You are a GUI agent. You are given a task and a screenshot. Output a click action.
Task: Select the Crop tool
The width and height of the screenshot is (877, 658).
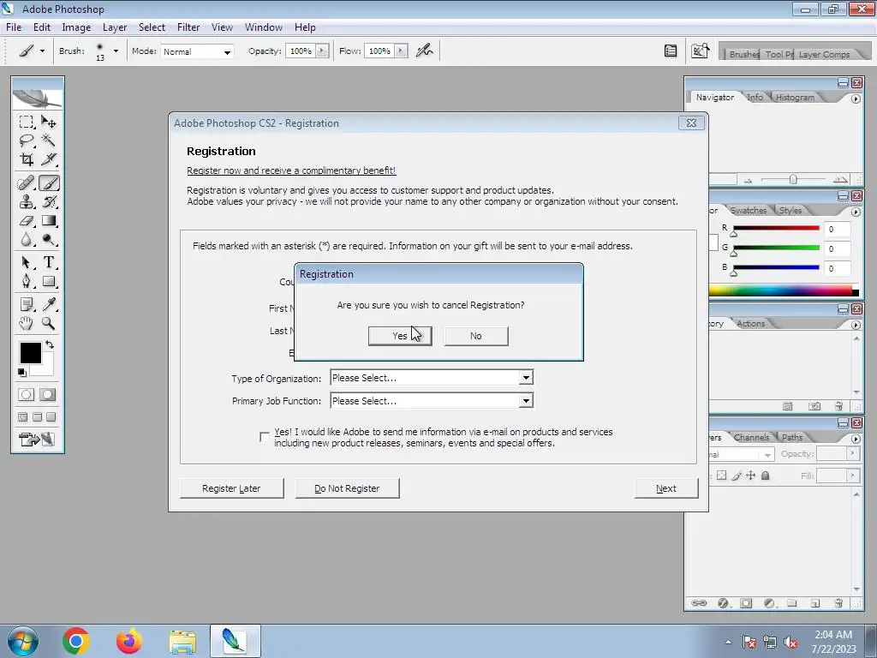pos(26,159)
